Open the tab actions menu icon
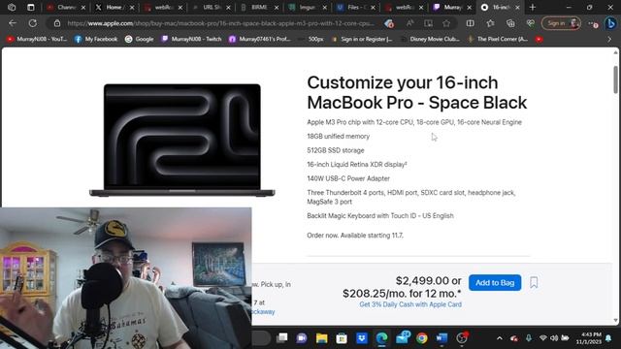Viewport: 621px width, 349px height. (x=30, y=7)
